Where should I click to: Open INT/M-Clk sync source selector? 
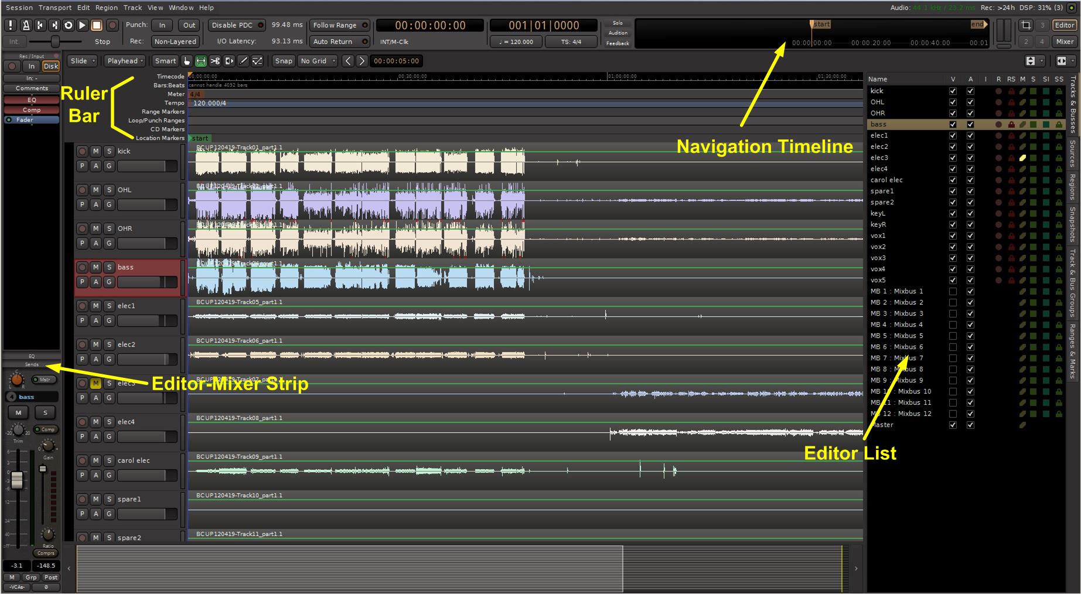click(394, 42)
